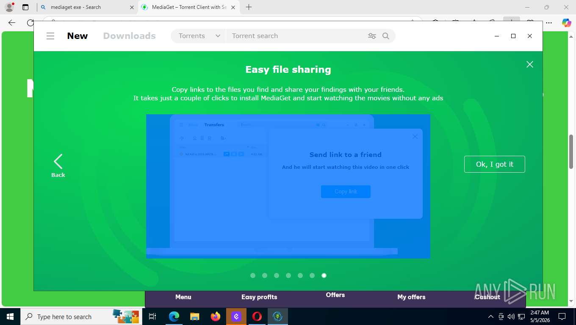Viewport: 576px width, 325px height.
Task: Expand the Torrents search type dropdown
Action: coord(199,36)
